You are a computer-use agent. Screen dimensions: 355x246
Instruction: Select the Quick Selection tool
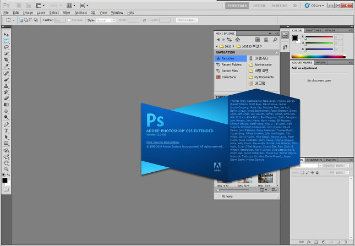6,53
